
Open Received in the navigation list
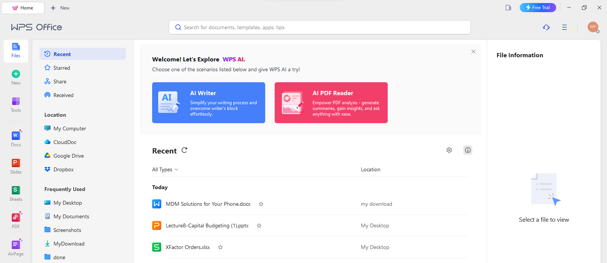(83, 95)
